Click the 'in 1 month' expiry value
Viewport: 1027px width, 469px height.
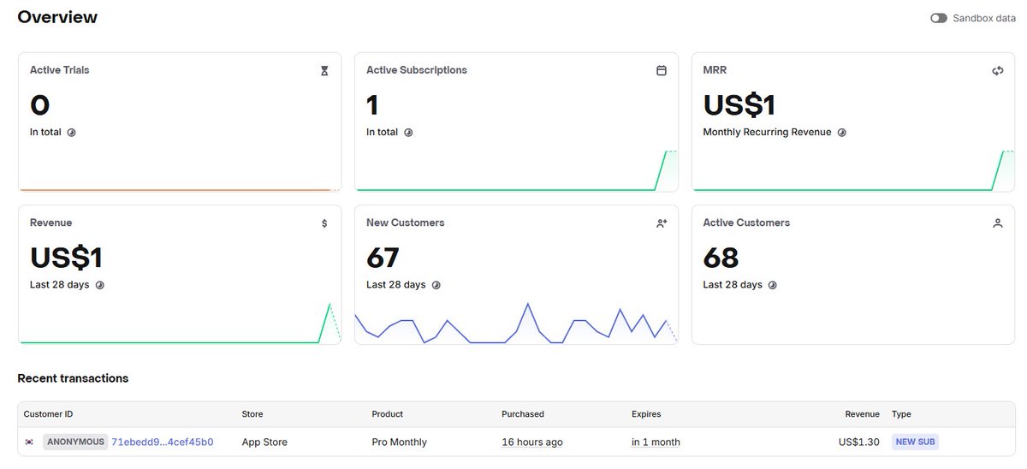656,442
